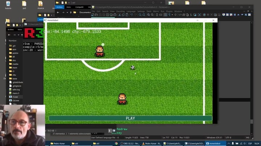Click the volume speaker icon in system tray
261x146 pixels.
[x=245, y=143]
